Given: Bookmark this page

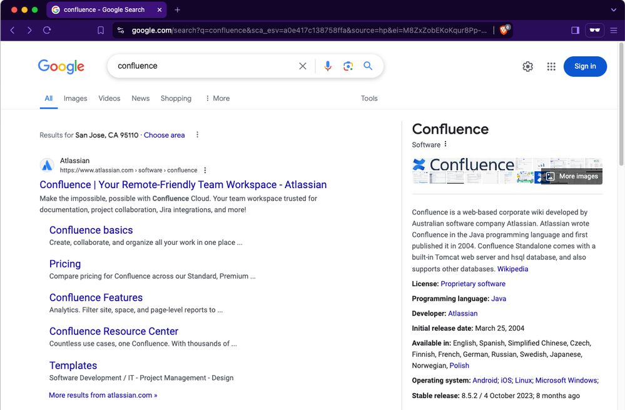Looking at the screenshot, I should [x=101, y=30].
